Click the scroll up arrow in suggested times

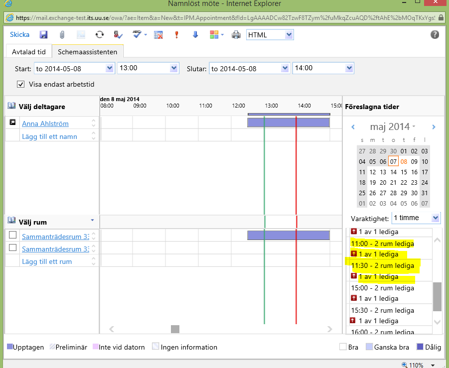coord(437,240)
